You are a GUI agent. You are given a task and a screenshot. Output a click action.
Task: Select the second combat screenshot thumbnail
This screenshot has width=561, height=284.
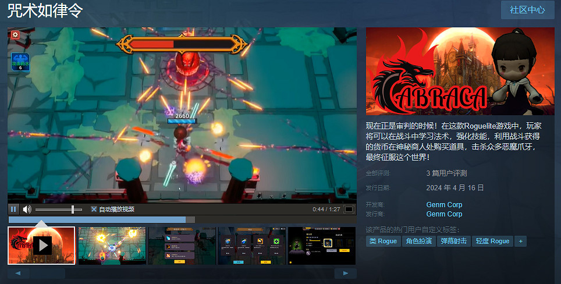click(112, 246)
